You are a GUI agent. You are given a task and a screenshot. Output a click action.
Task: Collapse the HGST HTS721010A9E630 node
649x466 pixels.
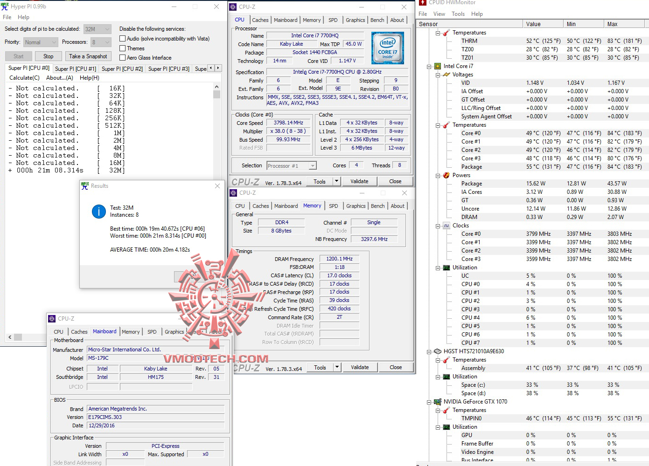(429, 351)
